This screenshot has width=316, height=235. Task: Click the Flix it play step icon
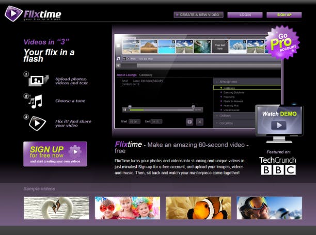(37, 123)
